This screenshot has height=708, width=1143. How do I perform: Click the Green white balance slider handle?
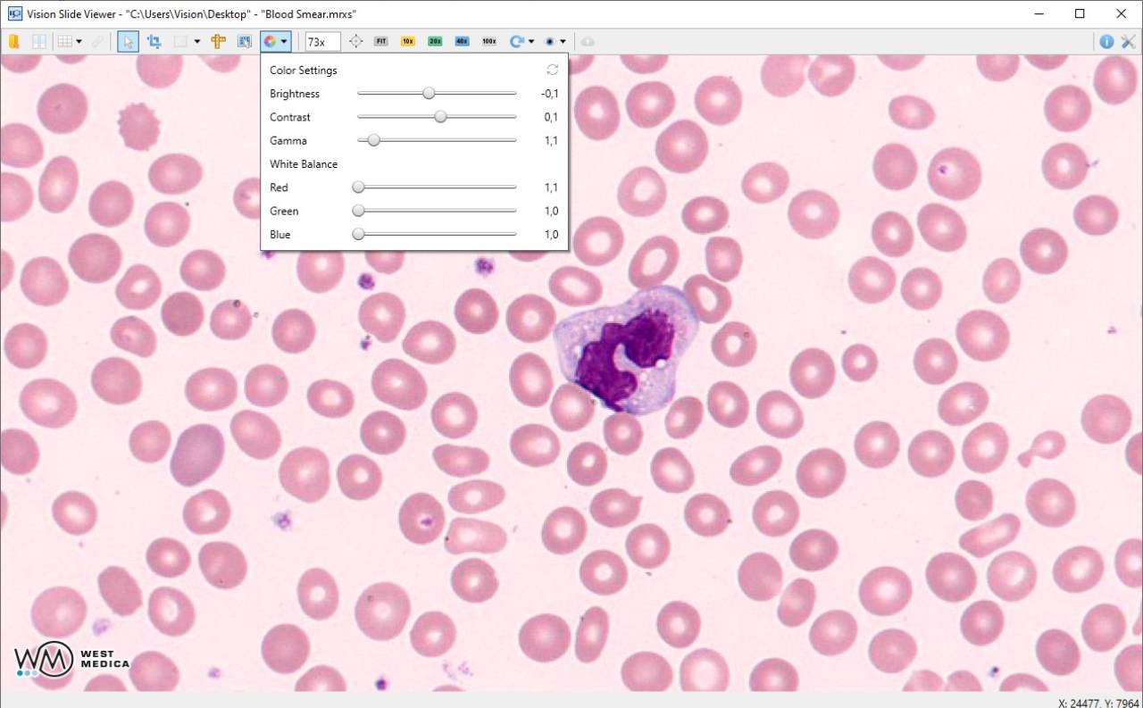(358, 211)
